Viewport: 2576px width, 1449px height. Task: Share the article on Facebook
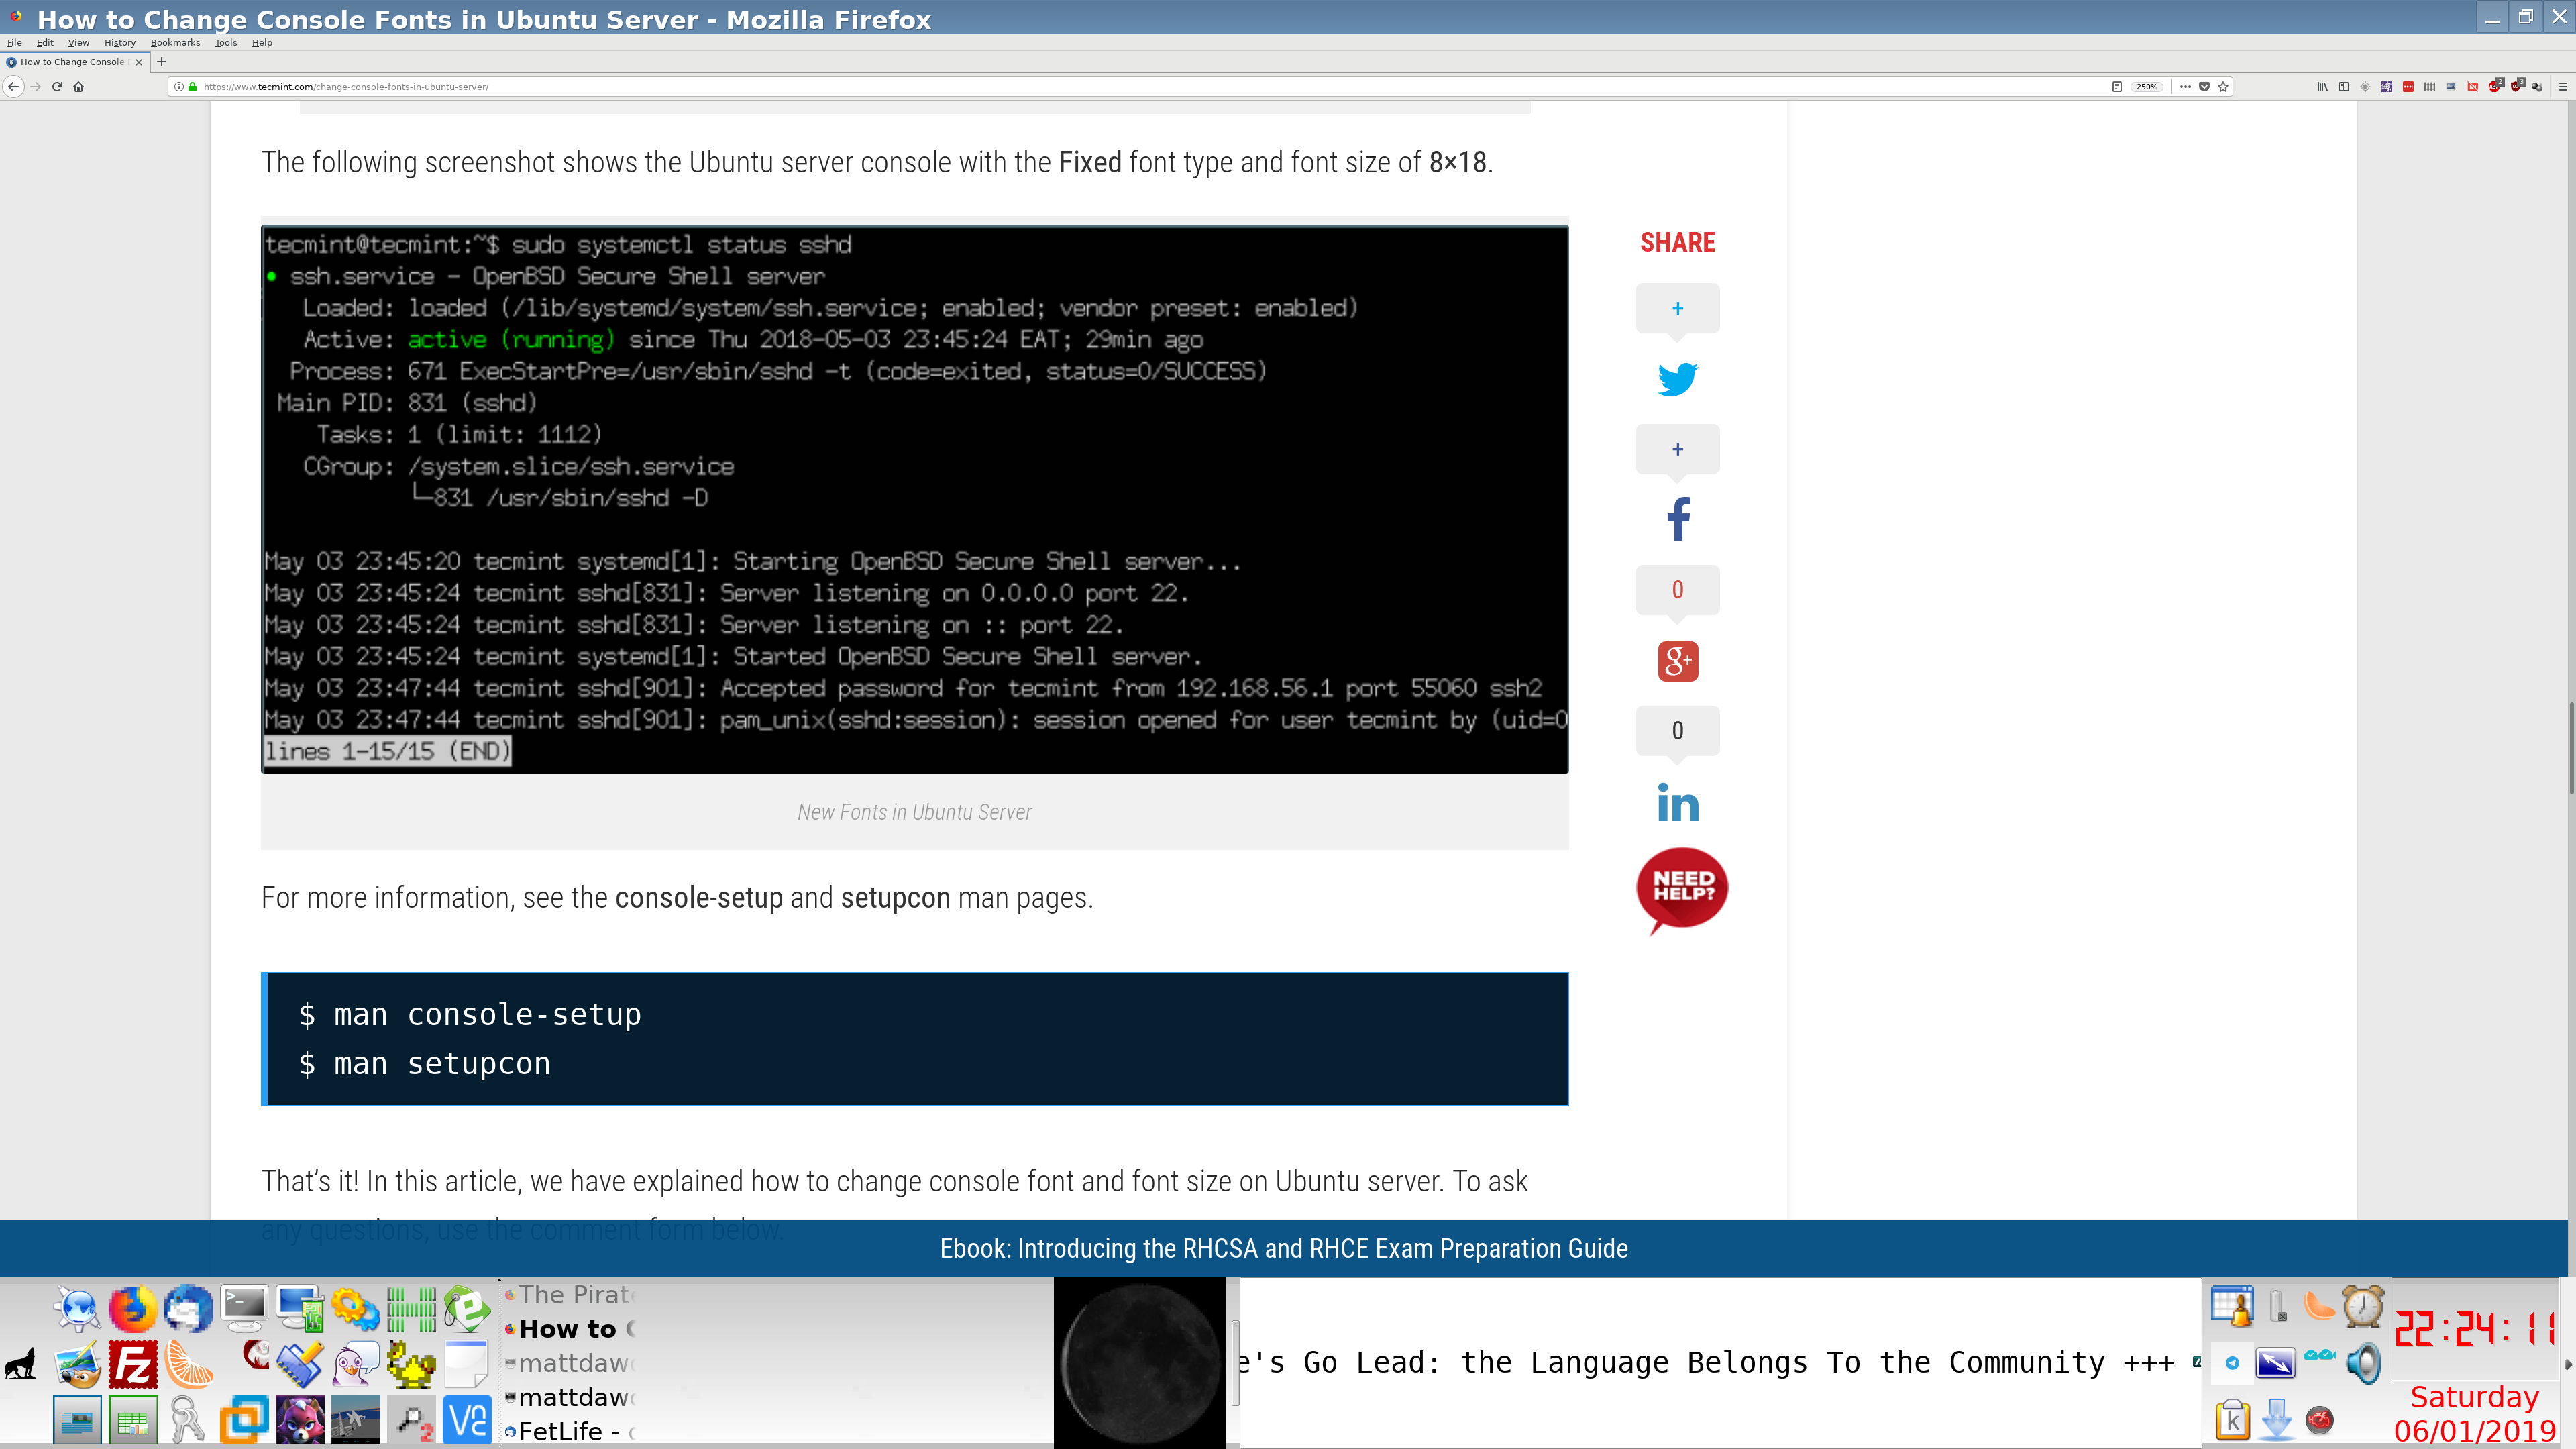pyautogui.click(x=1678, y=519)
